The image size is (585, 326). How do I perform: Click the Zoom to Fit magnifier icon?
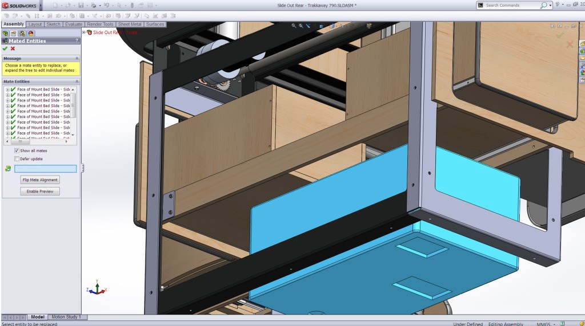[x=294, y=26]
